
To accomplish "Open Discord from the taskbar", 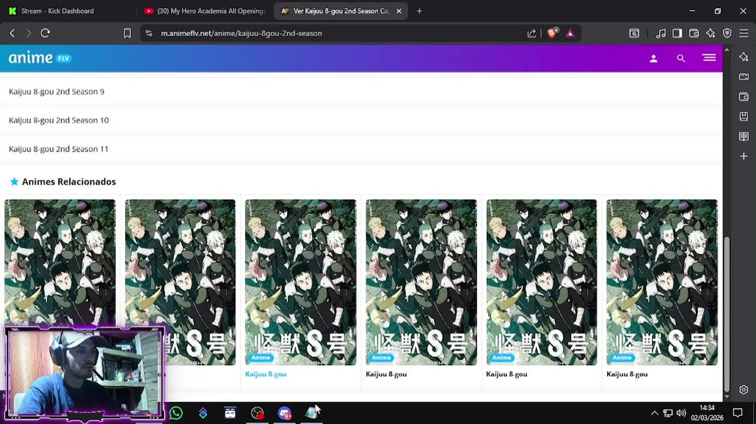I will click(x=284, y=413).
